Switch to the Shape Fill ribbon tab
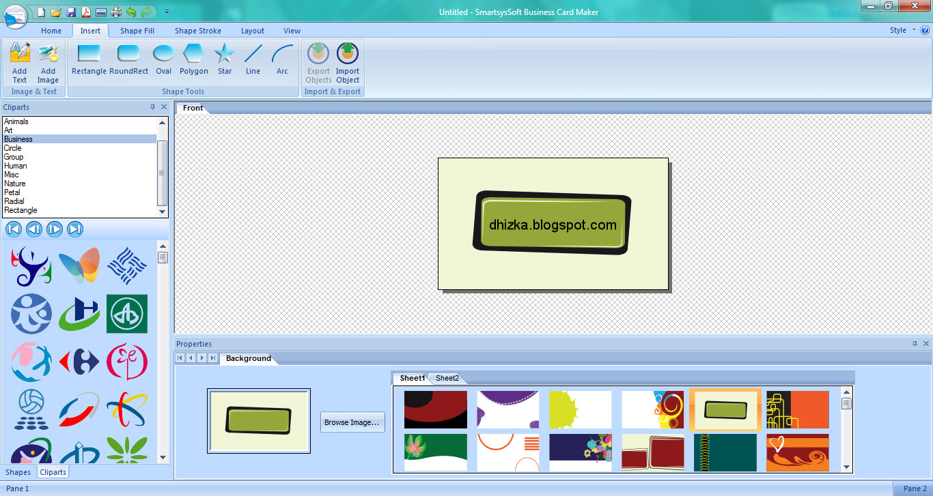This screenshot has height=496, width=933. [137, 30]
